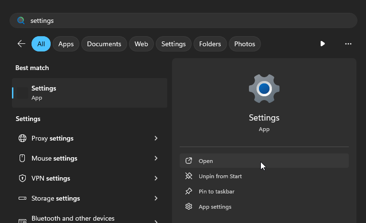The width and height of the screenshot is (366, 223).
Task: Open the three-dots more options menu
Action: 348,44
